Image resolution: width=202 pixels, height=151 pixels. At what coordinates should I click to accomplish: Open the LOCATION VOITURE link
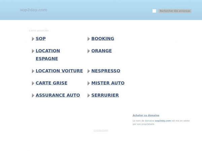(x=59, y=71)
